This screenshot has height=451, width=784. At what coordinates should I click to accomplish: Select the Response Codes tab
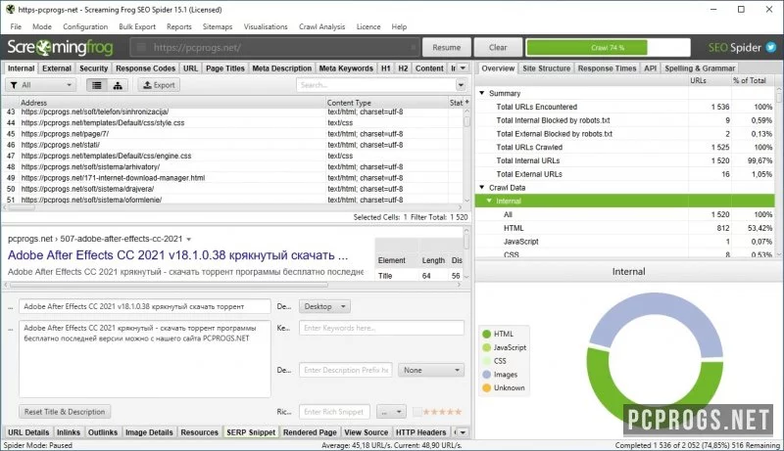point(145,68)
